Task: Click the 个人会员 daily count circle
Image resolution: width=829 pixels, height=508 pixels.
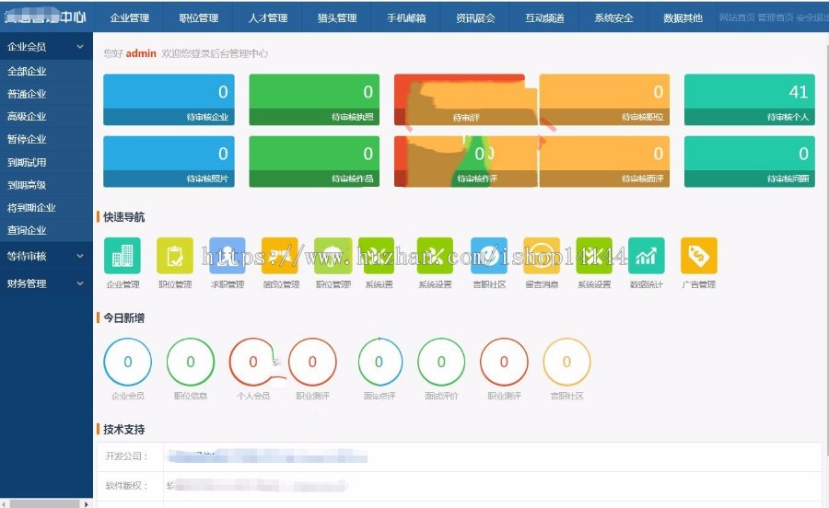Action: [x=252, y=362]
